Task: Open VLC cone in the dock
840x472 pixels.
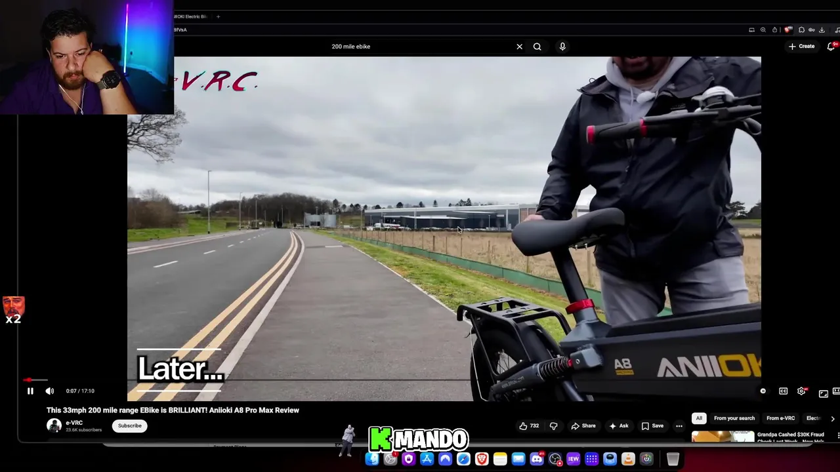Action: [x=628, y=459]
